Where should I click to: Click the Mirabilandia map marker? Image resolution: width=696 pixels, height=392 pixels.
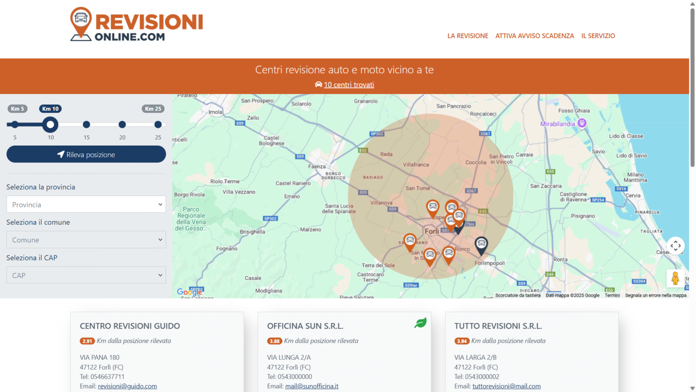582,123
